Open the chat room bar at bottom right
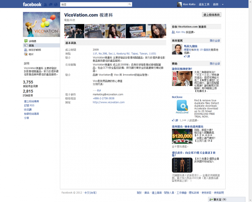The height and width of the screenshot is (202, 252). (x=227, y=199)
